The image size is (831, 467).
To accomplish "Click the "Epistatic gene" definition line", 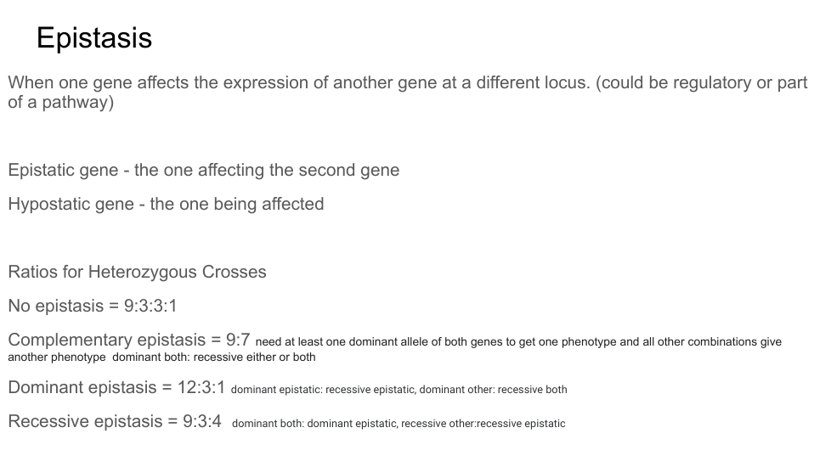I will [x=61, y=170].
